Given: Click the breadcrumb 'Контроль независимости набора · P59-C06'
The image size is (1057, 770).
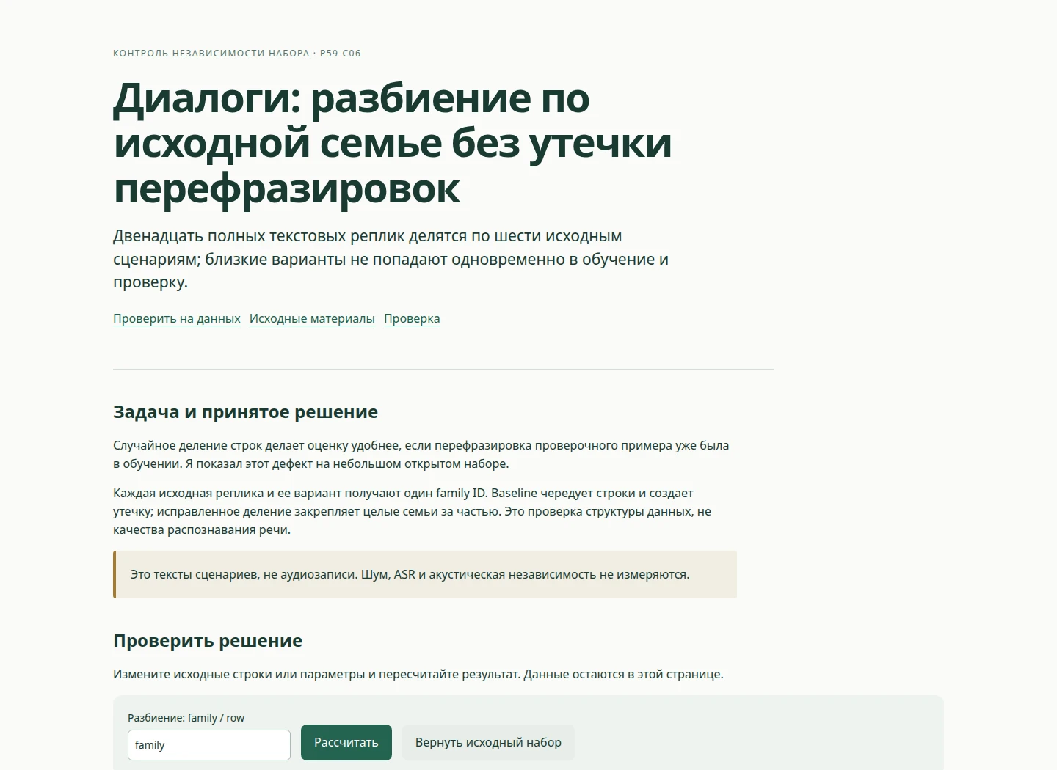Looking at the screenshot, I should pyautogui.click(x=237, y=53).
